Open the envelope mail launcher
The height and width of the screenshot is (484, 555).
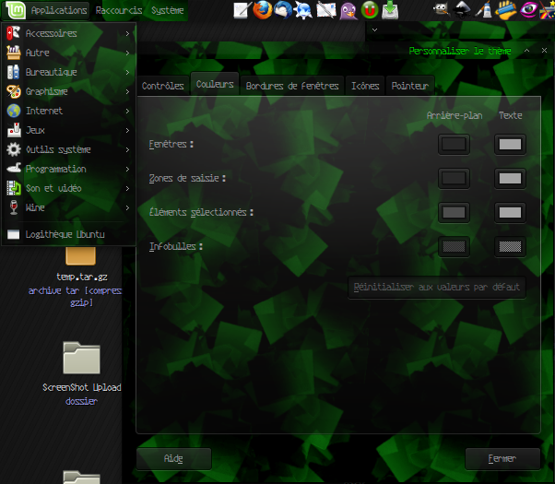coord(326,10)
